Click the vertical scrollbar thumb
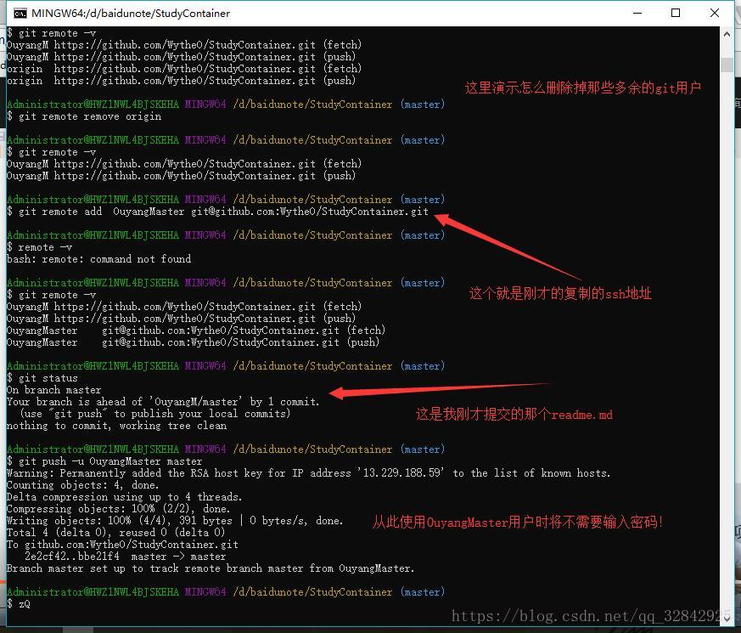Image resolution: width=741 pixels, height=633 pixels. coord(727,65)
